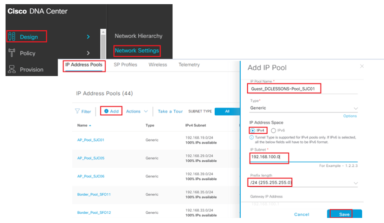384x223 pixels.
Task: Click the 192.168.33.0/24 subnet cell
Action: 199,210
